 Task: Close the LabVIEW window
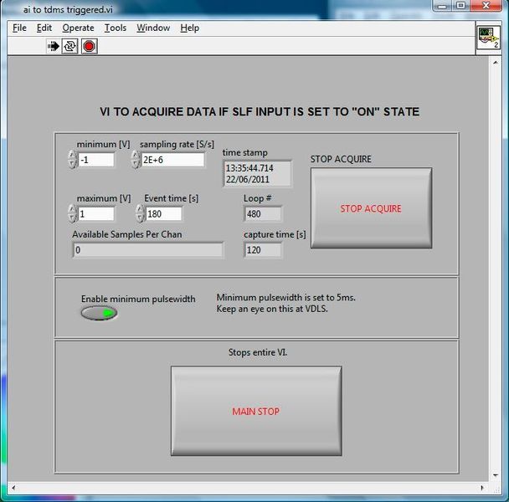tap(486, 6)
